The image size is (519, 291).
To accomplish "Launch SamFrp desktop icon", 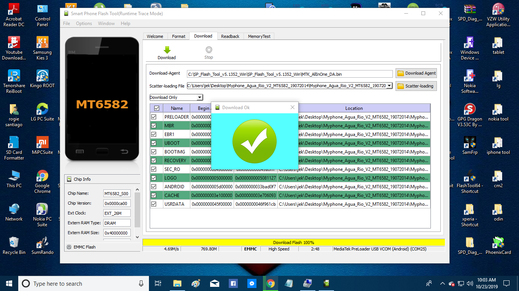I will pos(470,146).
